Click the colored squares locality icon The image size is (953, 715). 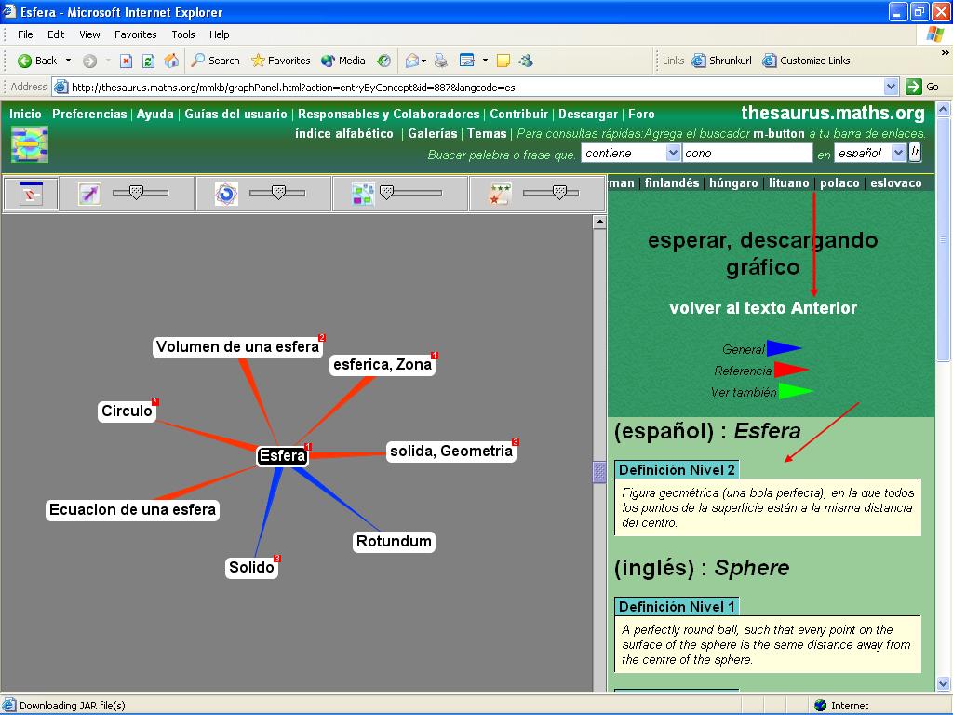363,194
